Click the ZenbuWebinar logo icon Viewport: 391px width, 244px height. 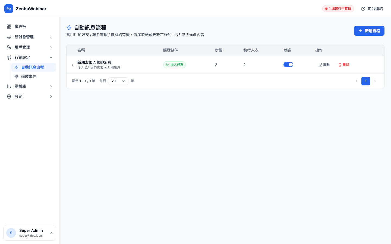coord(9,9)
